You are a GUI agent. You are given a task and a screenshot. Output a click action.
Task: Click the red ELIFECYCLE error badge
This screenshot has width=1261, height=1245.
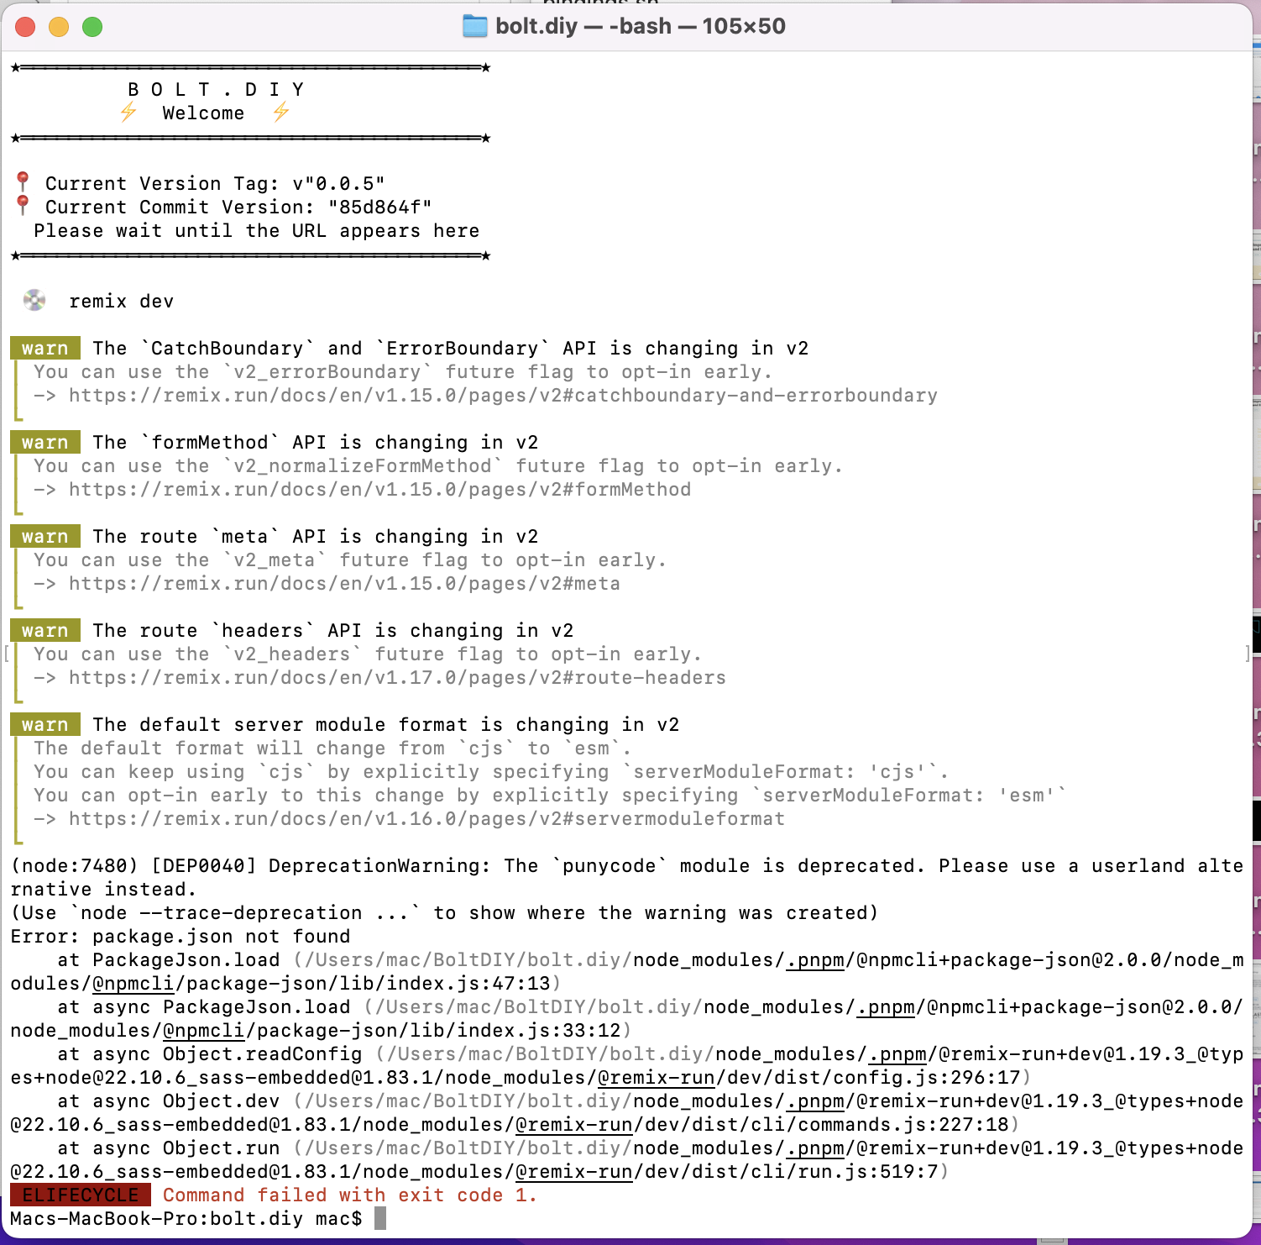pyautogui.click(x=81, y=1195)
